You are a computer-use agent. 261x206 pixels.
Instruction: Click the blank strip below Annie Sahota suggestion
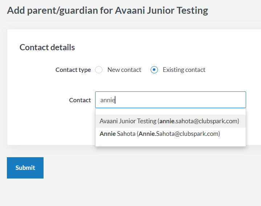(171, 143)
